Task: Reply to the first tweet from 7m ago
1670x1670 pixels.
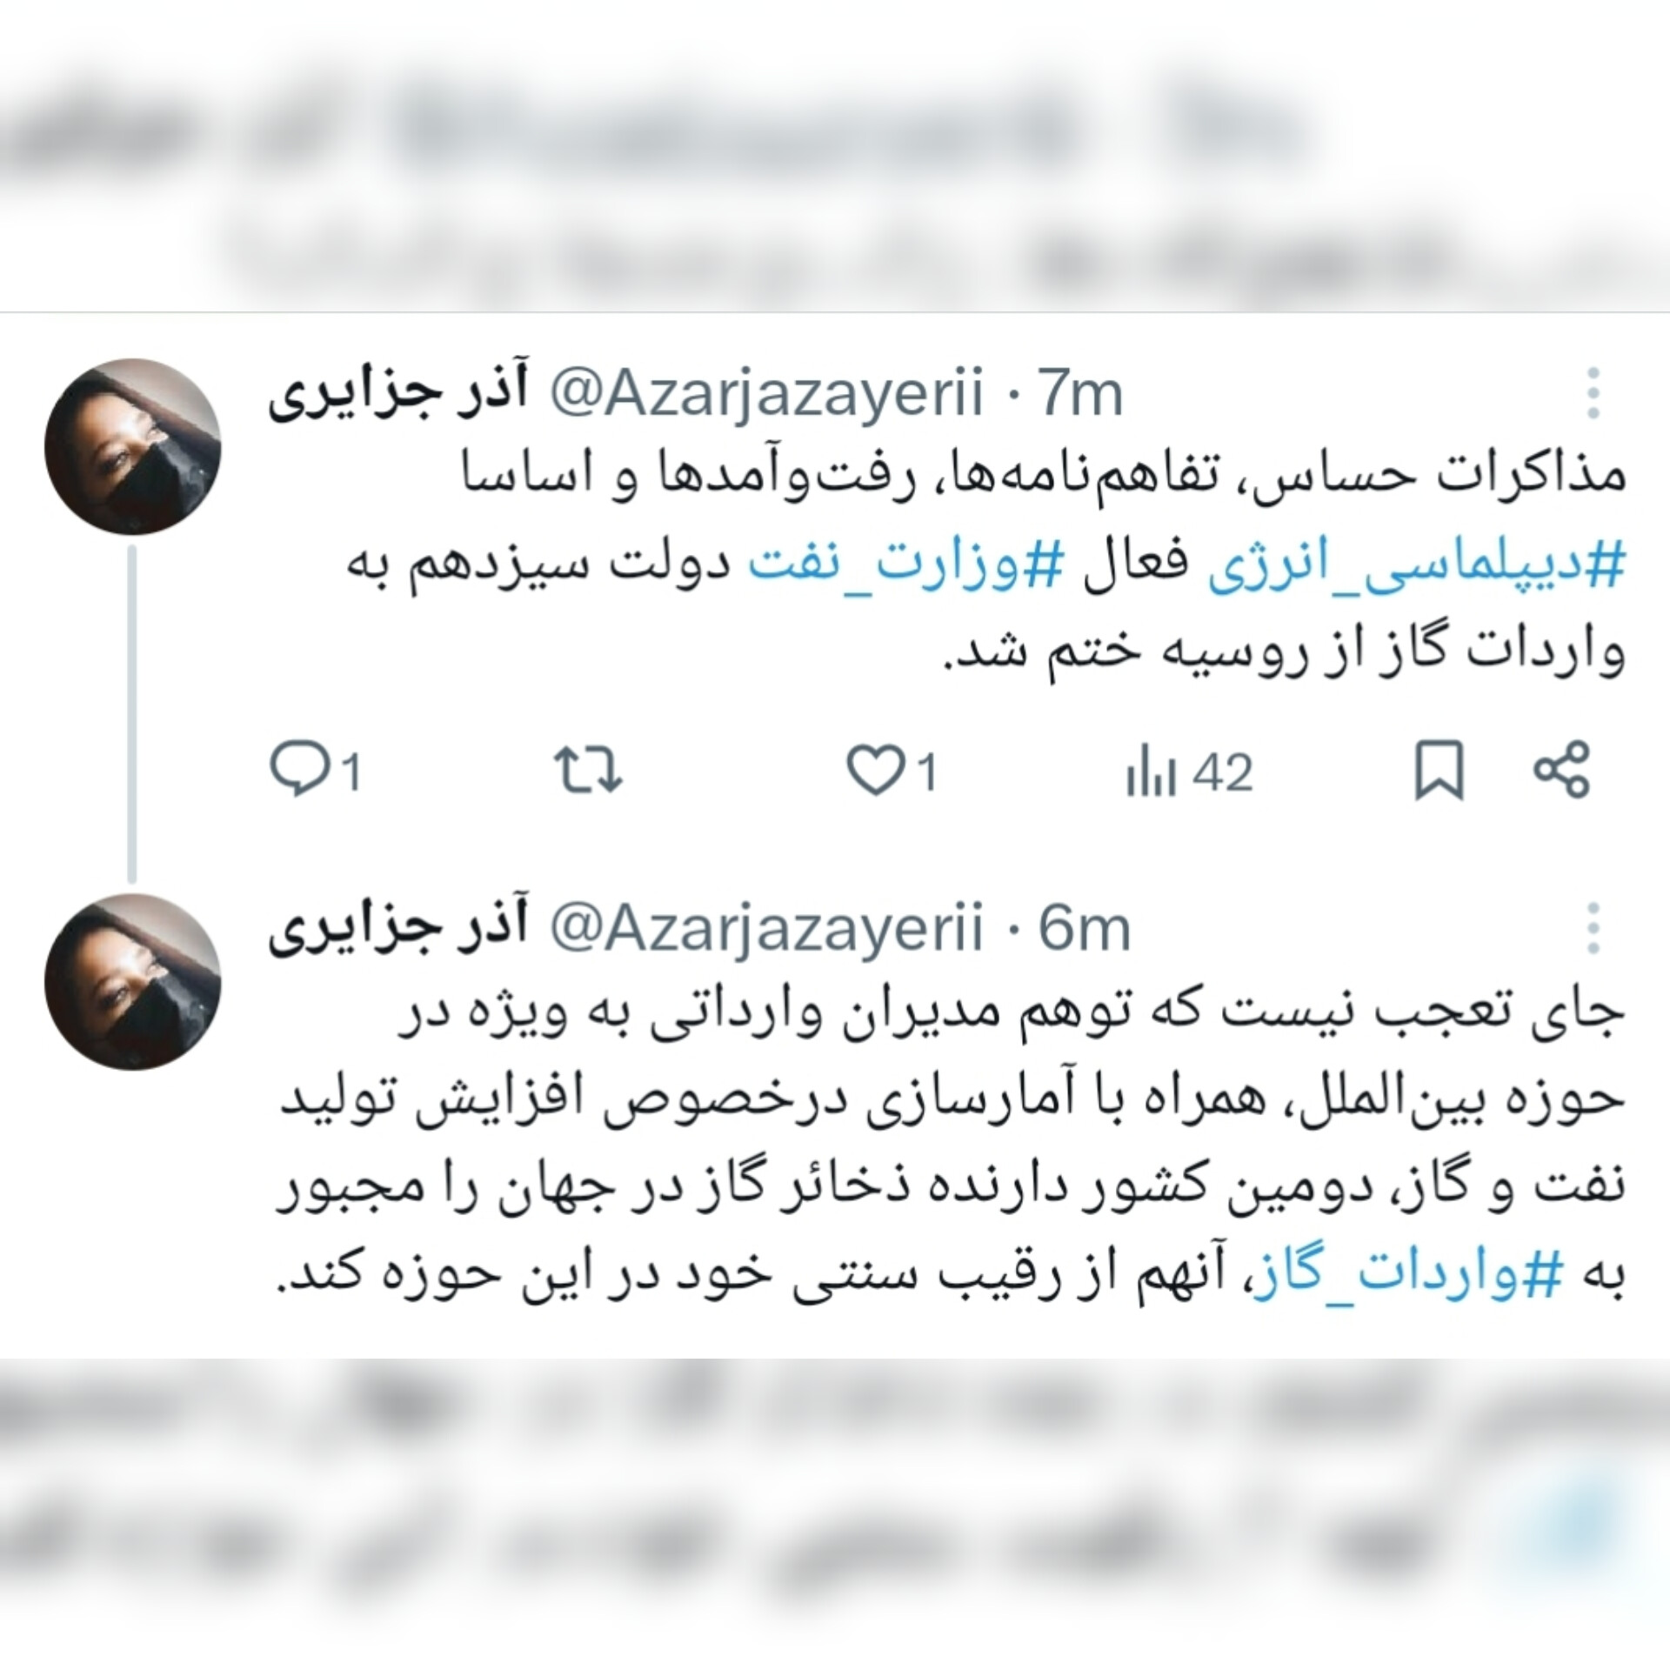Action: [x=315, y=771]
